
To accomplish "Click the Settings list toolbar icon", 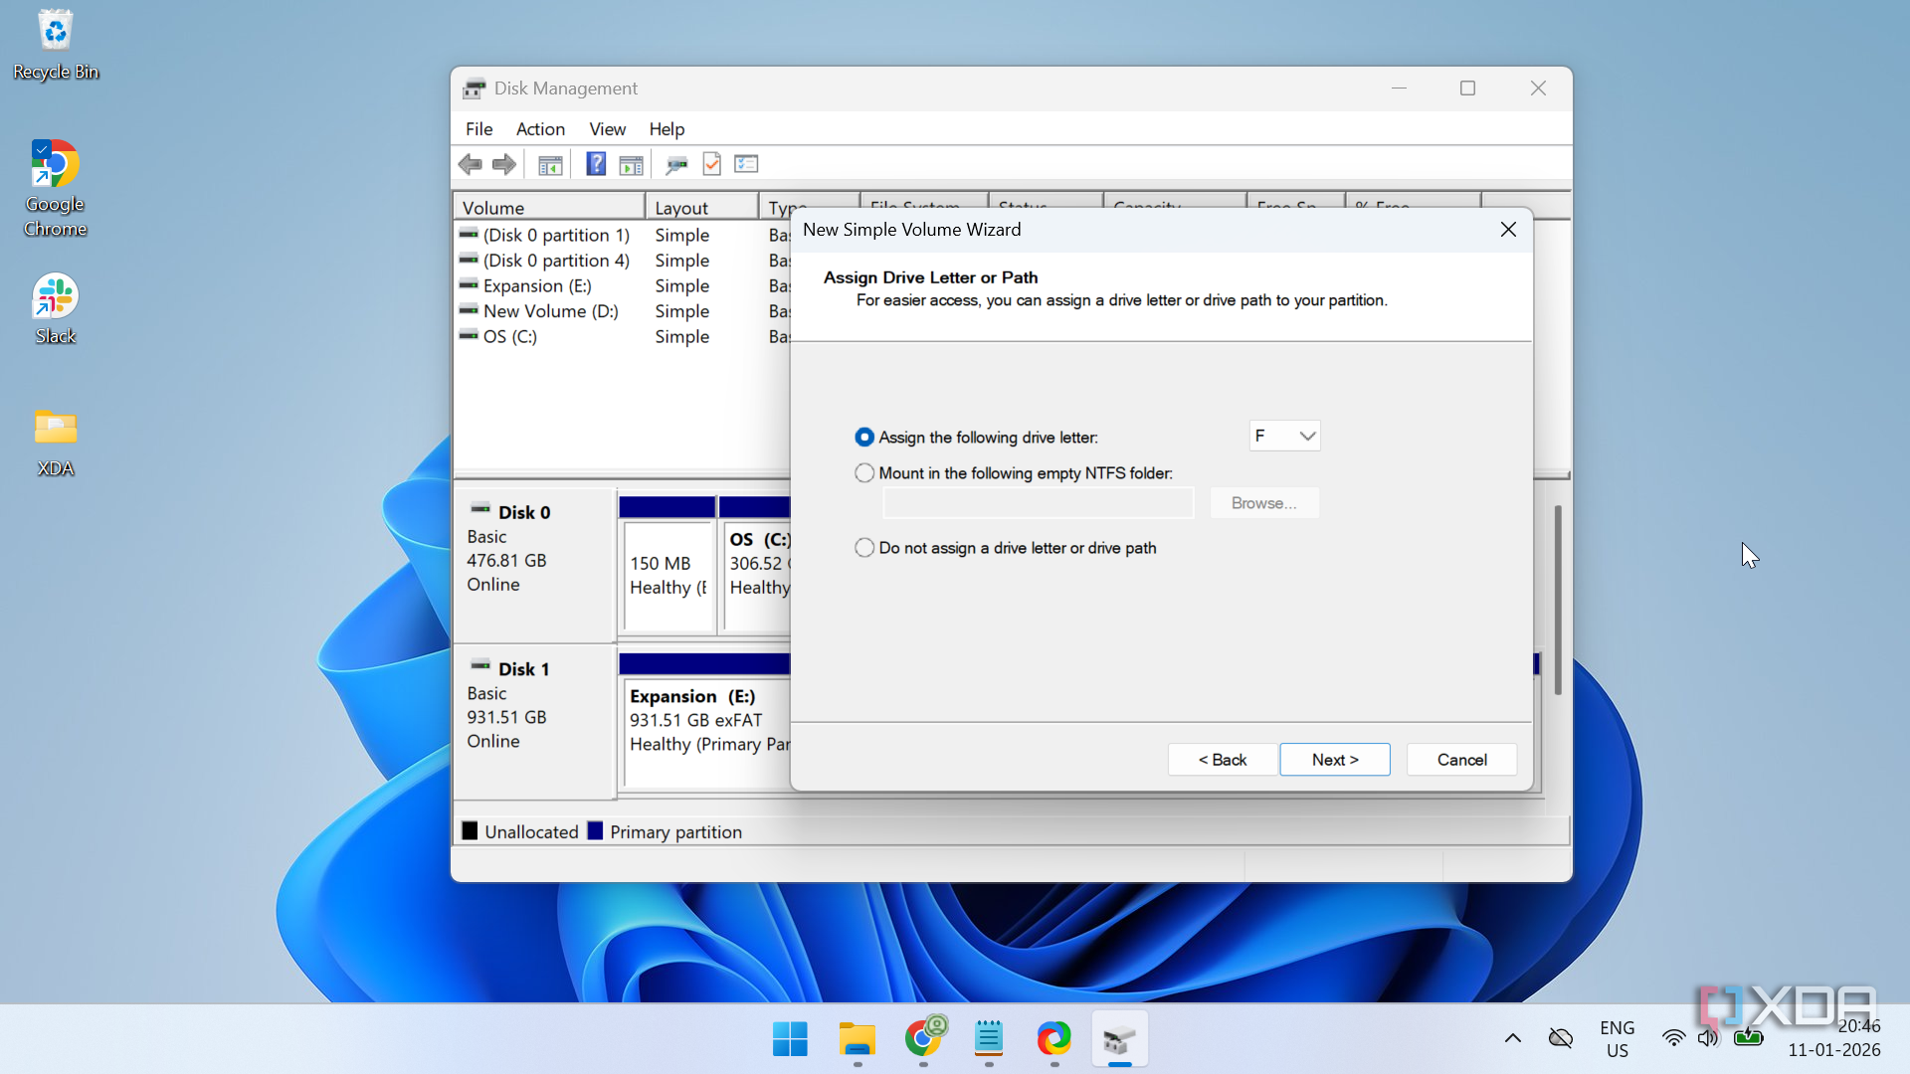I will 746,164.
